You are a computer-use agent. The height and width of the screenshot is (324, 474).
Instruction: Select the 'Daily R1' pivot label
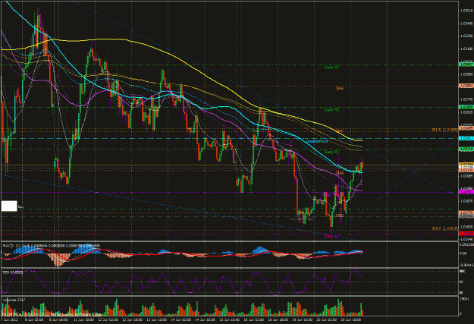(331, 152)
